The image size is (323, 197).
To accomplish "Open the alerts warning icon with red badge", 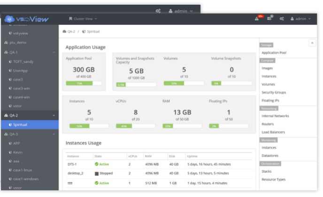I will [257, 19].
